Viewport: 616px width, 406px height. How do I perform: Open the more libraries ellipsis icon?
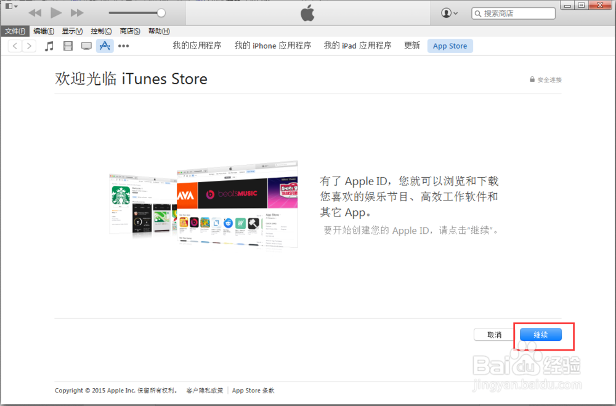pos(124,46)
